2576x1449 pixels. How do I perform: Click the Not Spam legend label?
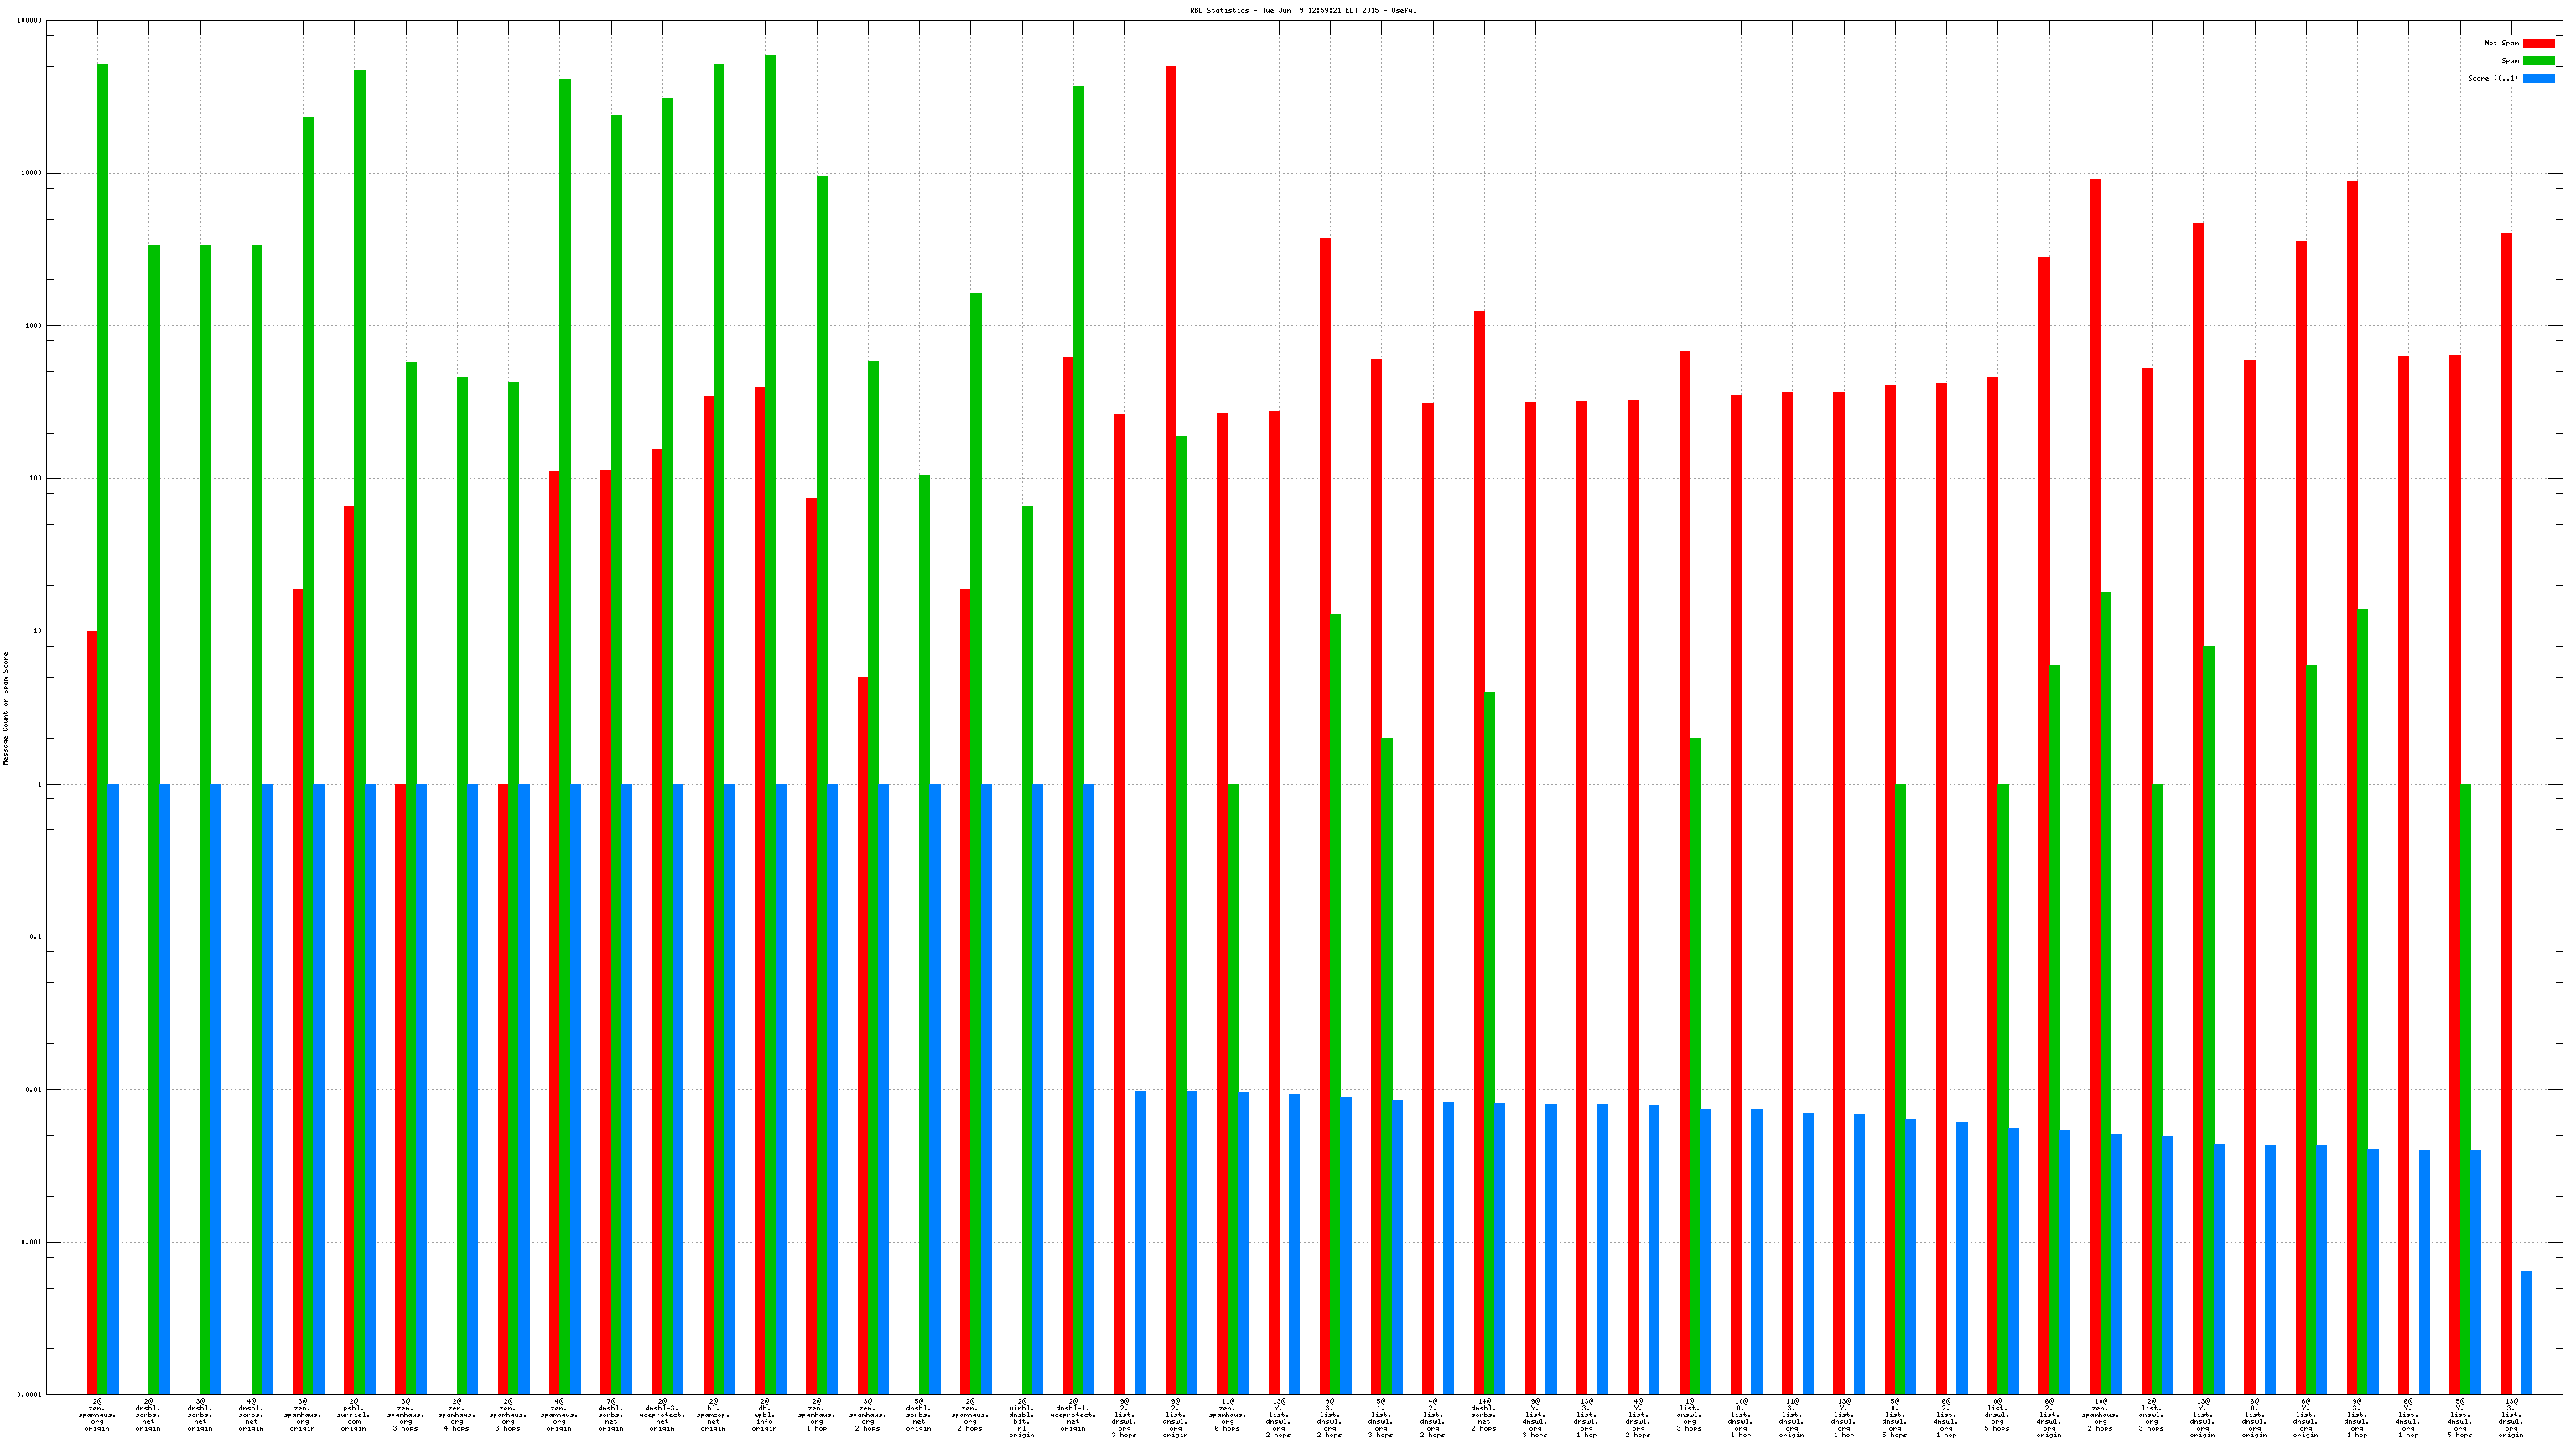pyautogui.click(x=2501, y=43)
